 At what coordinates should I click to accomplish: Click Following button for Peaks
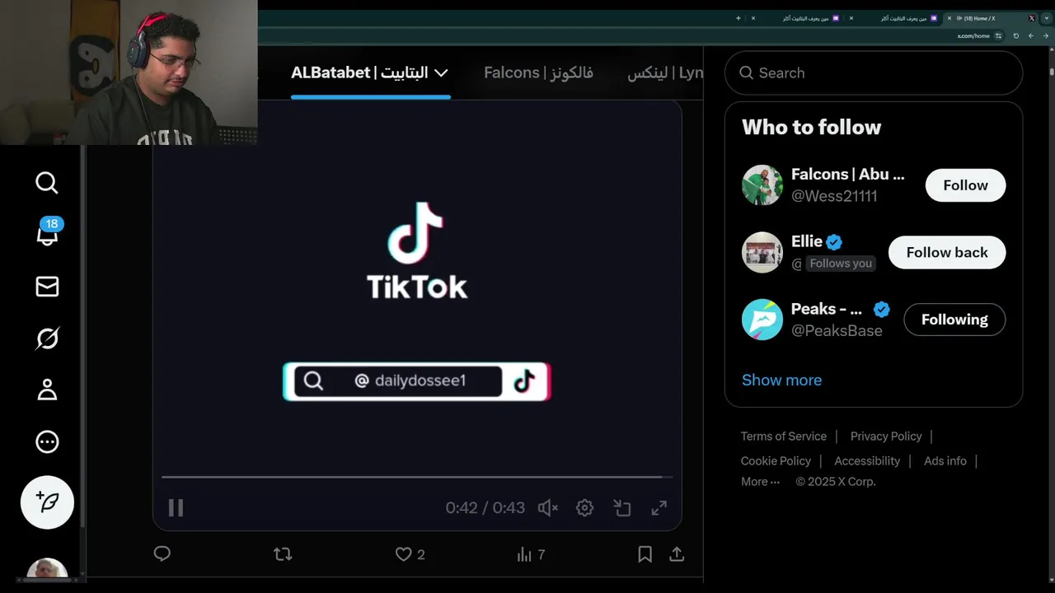(954, 320)
